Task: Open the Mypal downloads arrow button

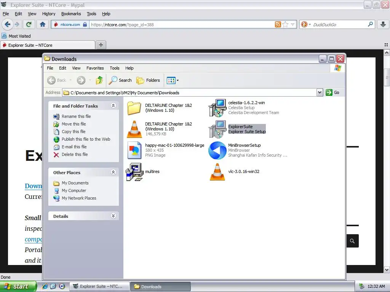Action: [x=383, y=24]
